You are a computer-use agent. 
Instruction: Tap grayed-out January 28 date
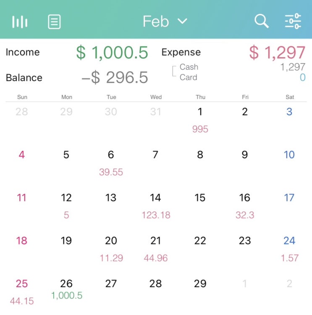[22, 112]
